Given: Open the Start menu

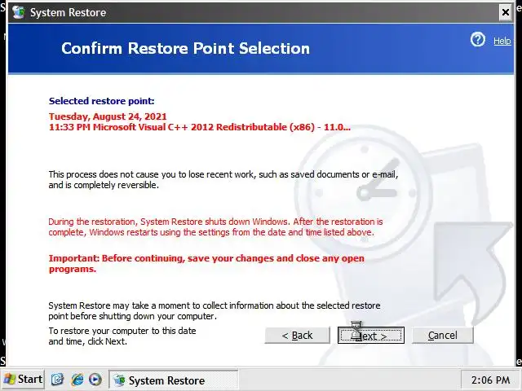Looking at the screenshot, I should point(23,379).
